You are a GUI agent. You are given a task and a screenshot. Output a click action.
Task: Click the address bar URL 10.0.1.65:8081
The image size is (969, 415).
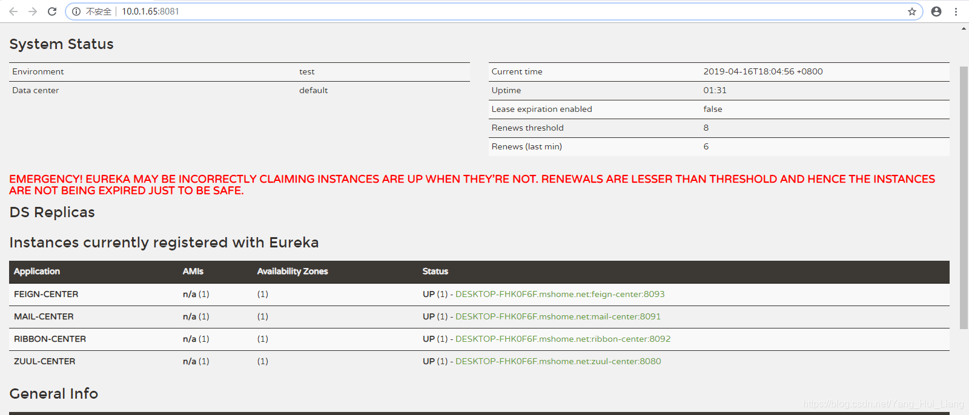pyautogui.click(x=150, y=11)
